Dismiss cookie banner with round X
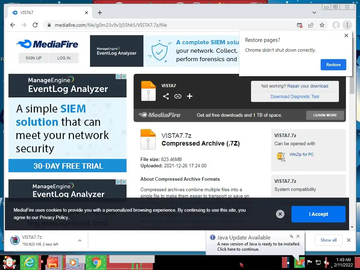 (280, 214)
